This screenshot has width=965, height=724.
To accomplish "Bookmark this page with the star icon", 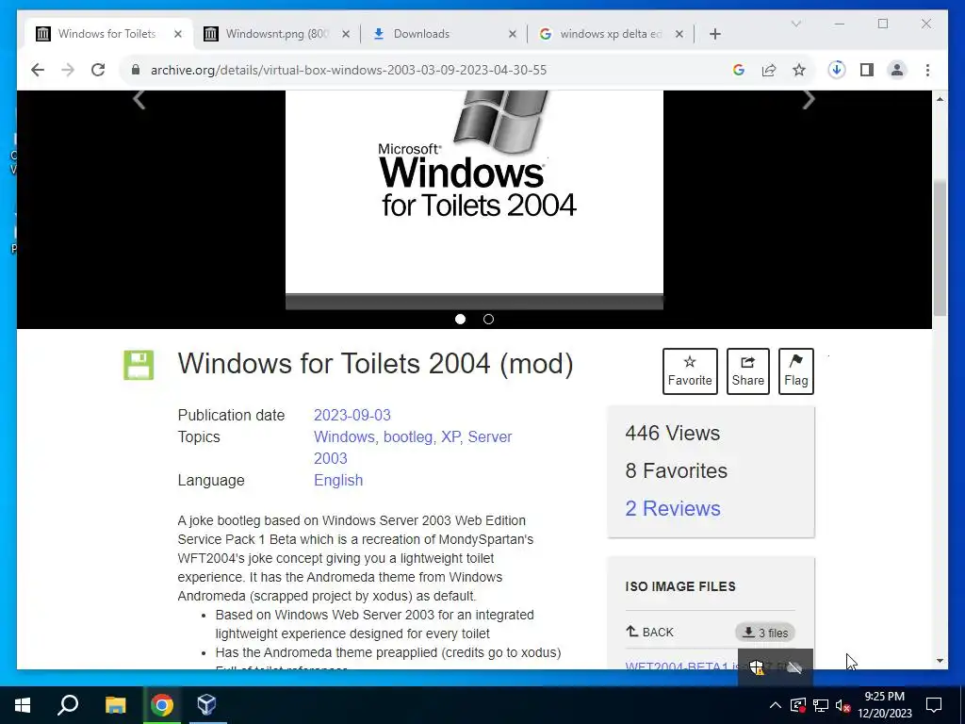I will click(x=799, y=70).
